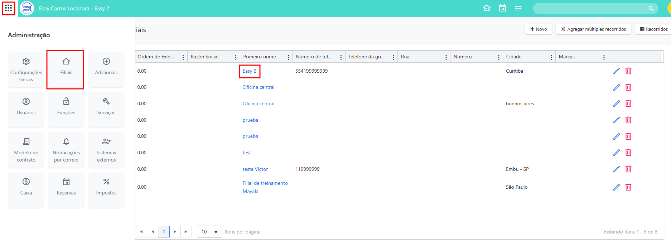Open Primeiro nome column options menu

tap(288, 57)
